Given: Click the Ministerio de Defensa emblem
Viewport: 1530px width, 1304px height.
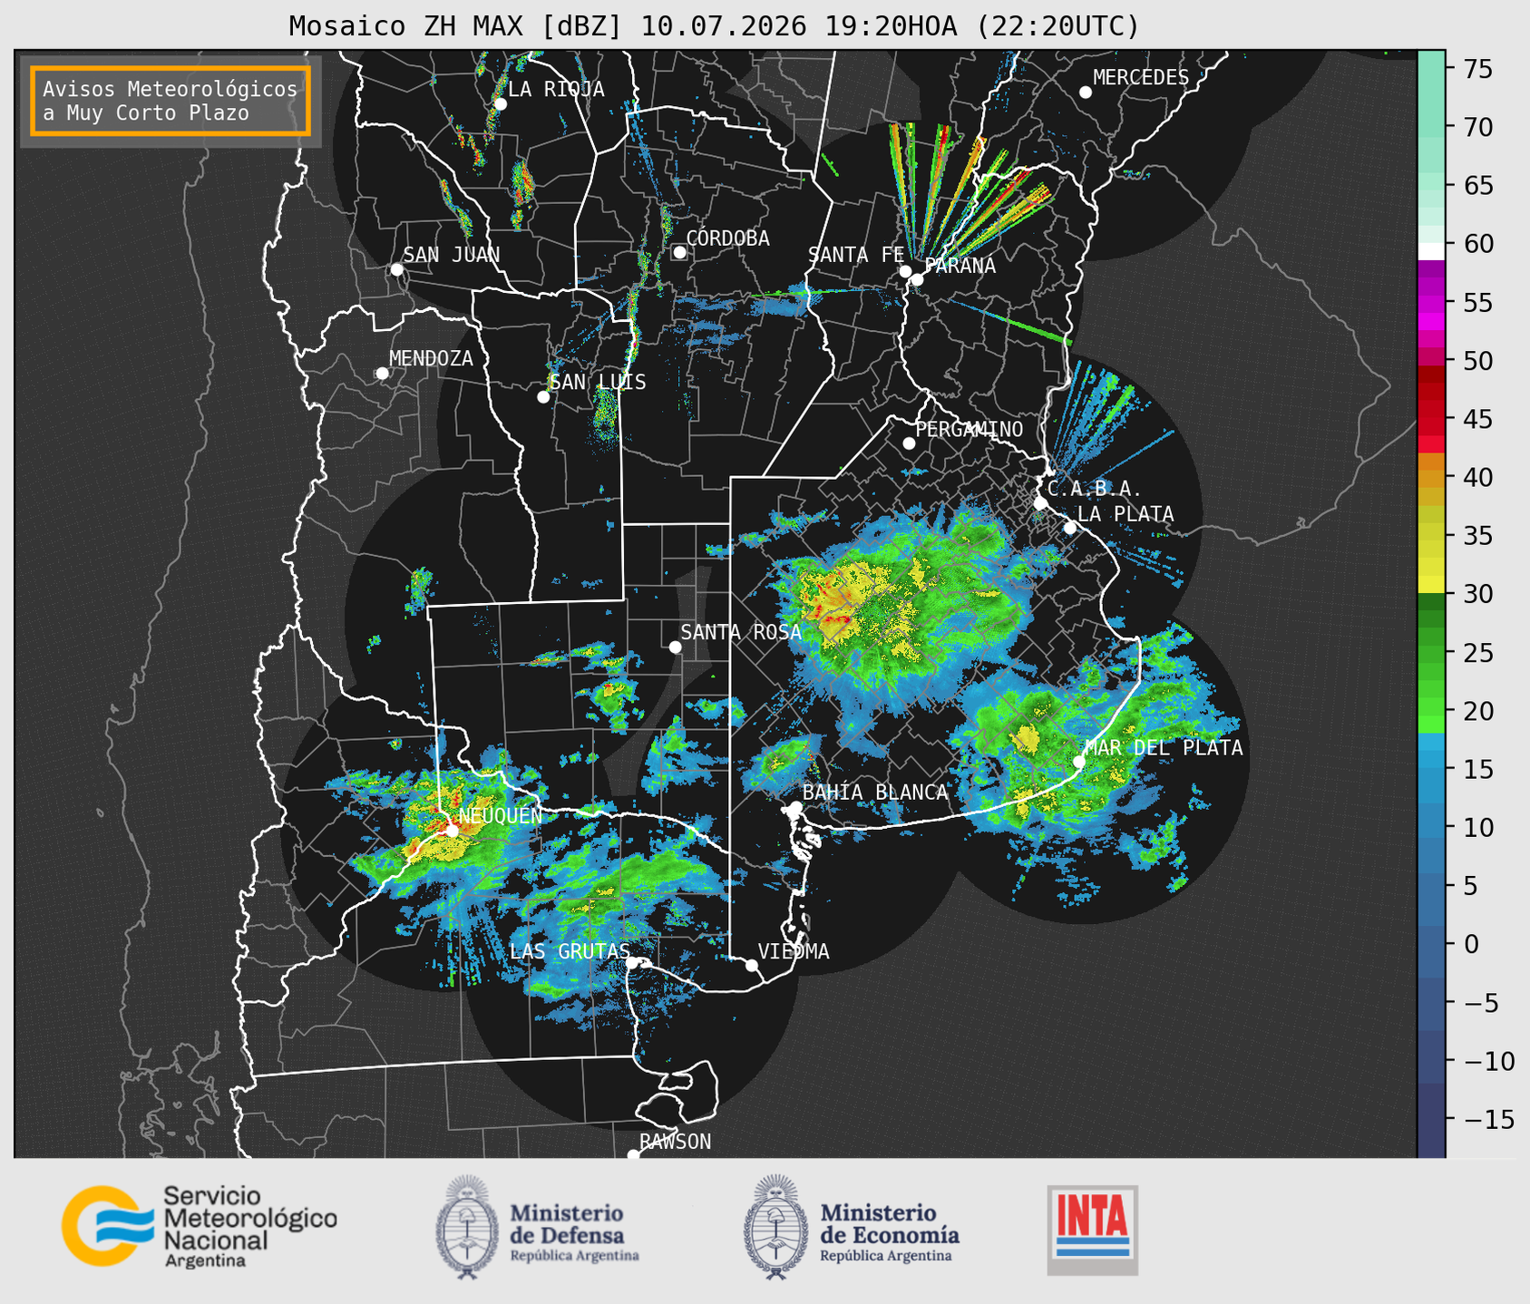Looking at the screenshot, I should point(466,1227).
